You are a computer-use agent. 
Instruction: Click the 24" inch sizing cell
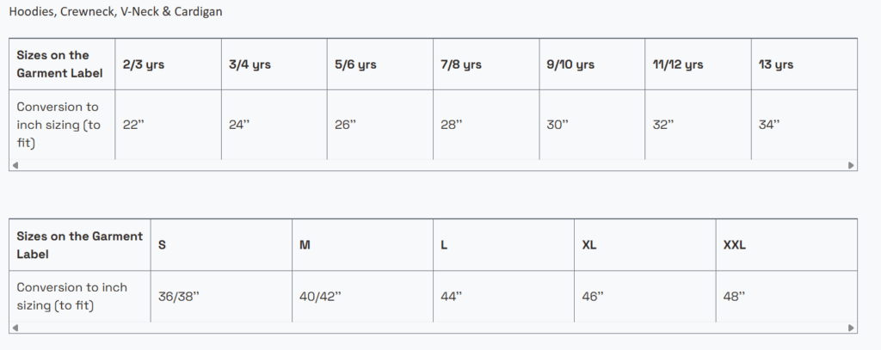[x=239, y=125]
